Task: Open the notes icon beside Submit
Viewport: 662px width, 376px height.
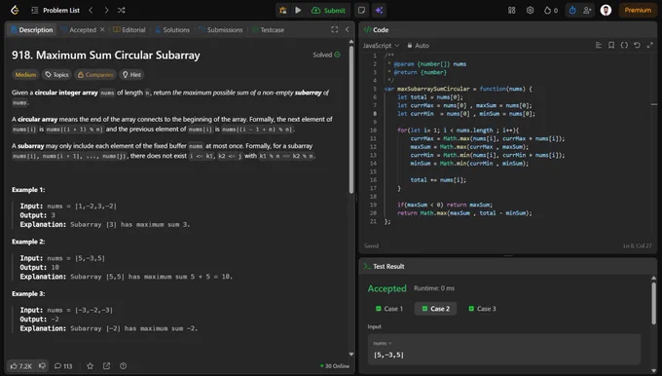Action: coord(361,10)
